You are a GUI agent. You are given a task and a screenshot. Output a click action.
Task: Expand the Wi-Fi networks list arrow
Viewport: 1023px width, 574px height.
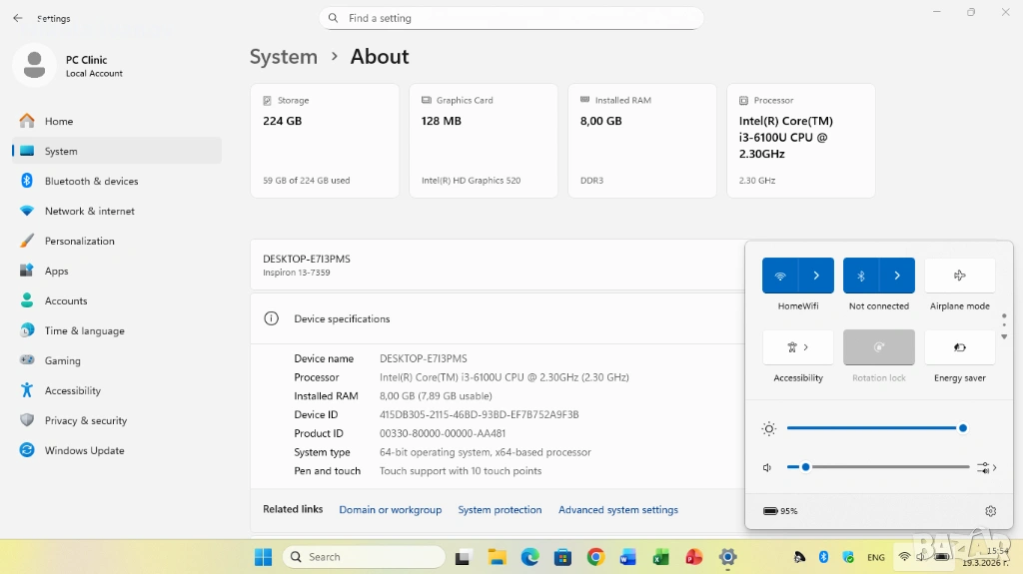tap(816, 276)
